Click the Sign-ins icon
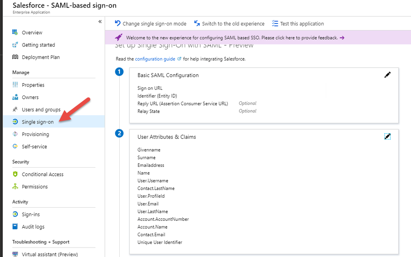The image size is (411, 257). (x=15, y=214)
